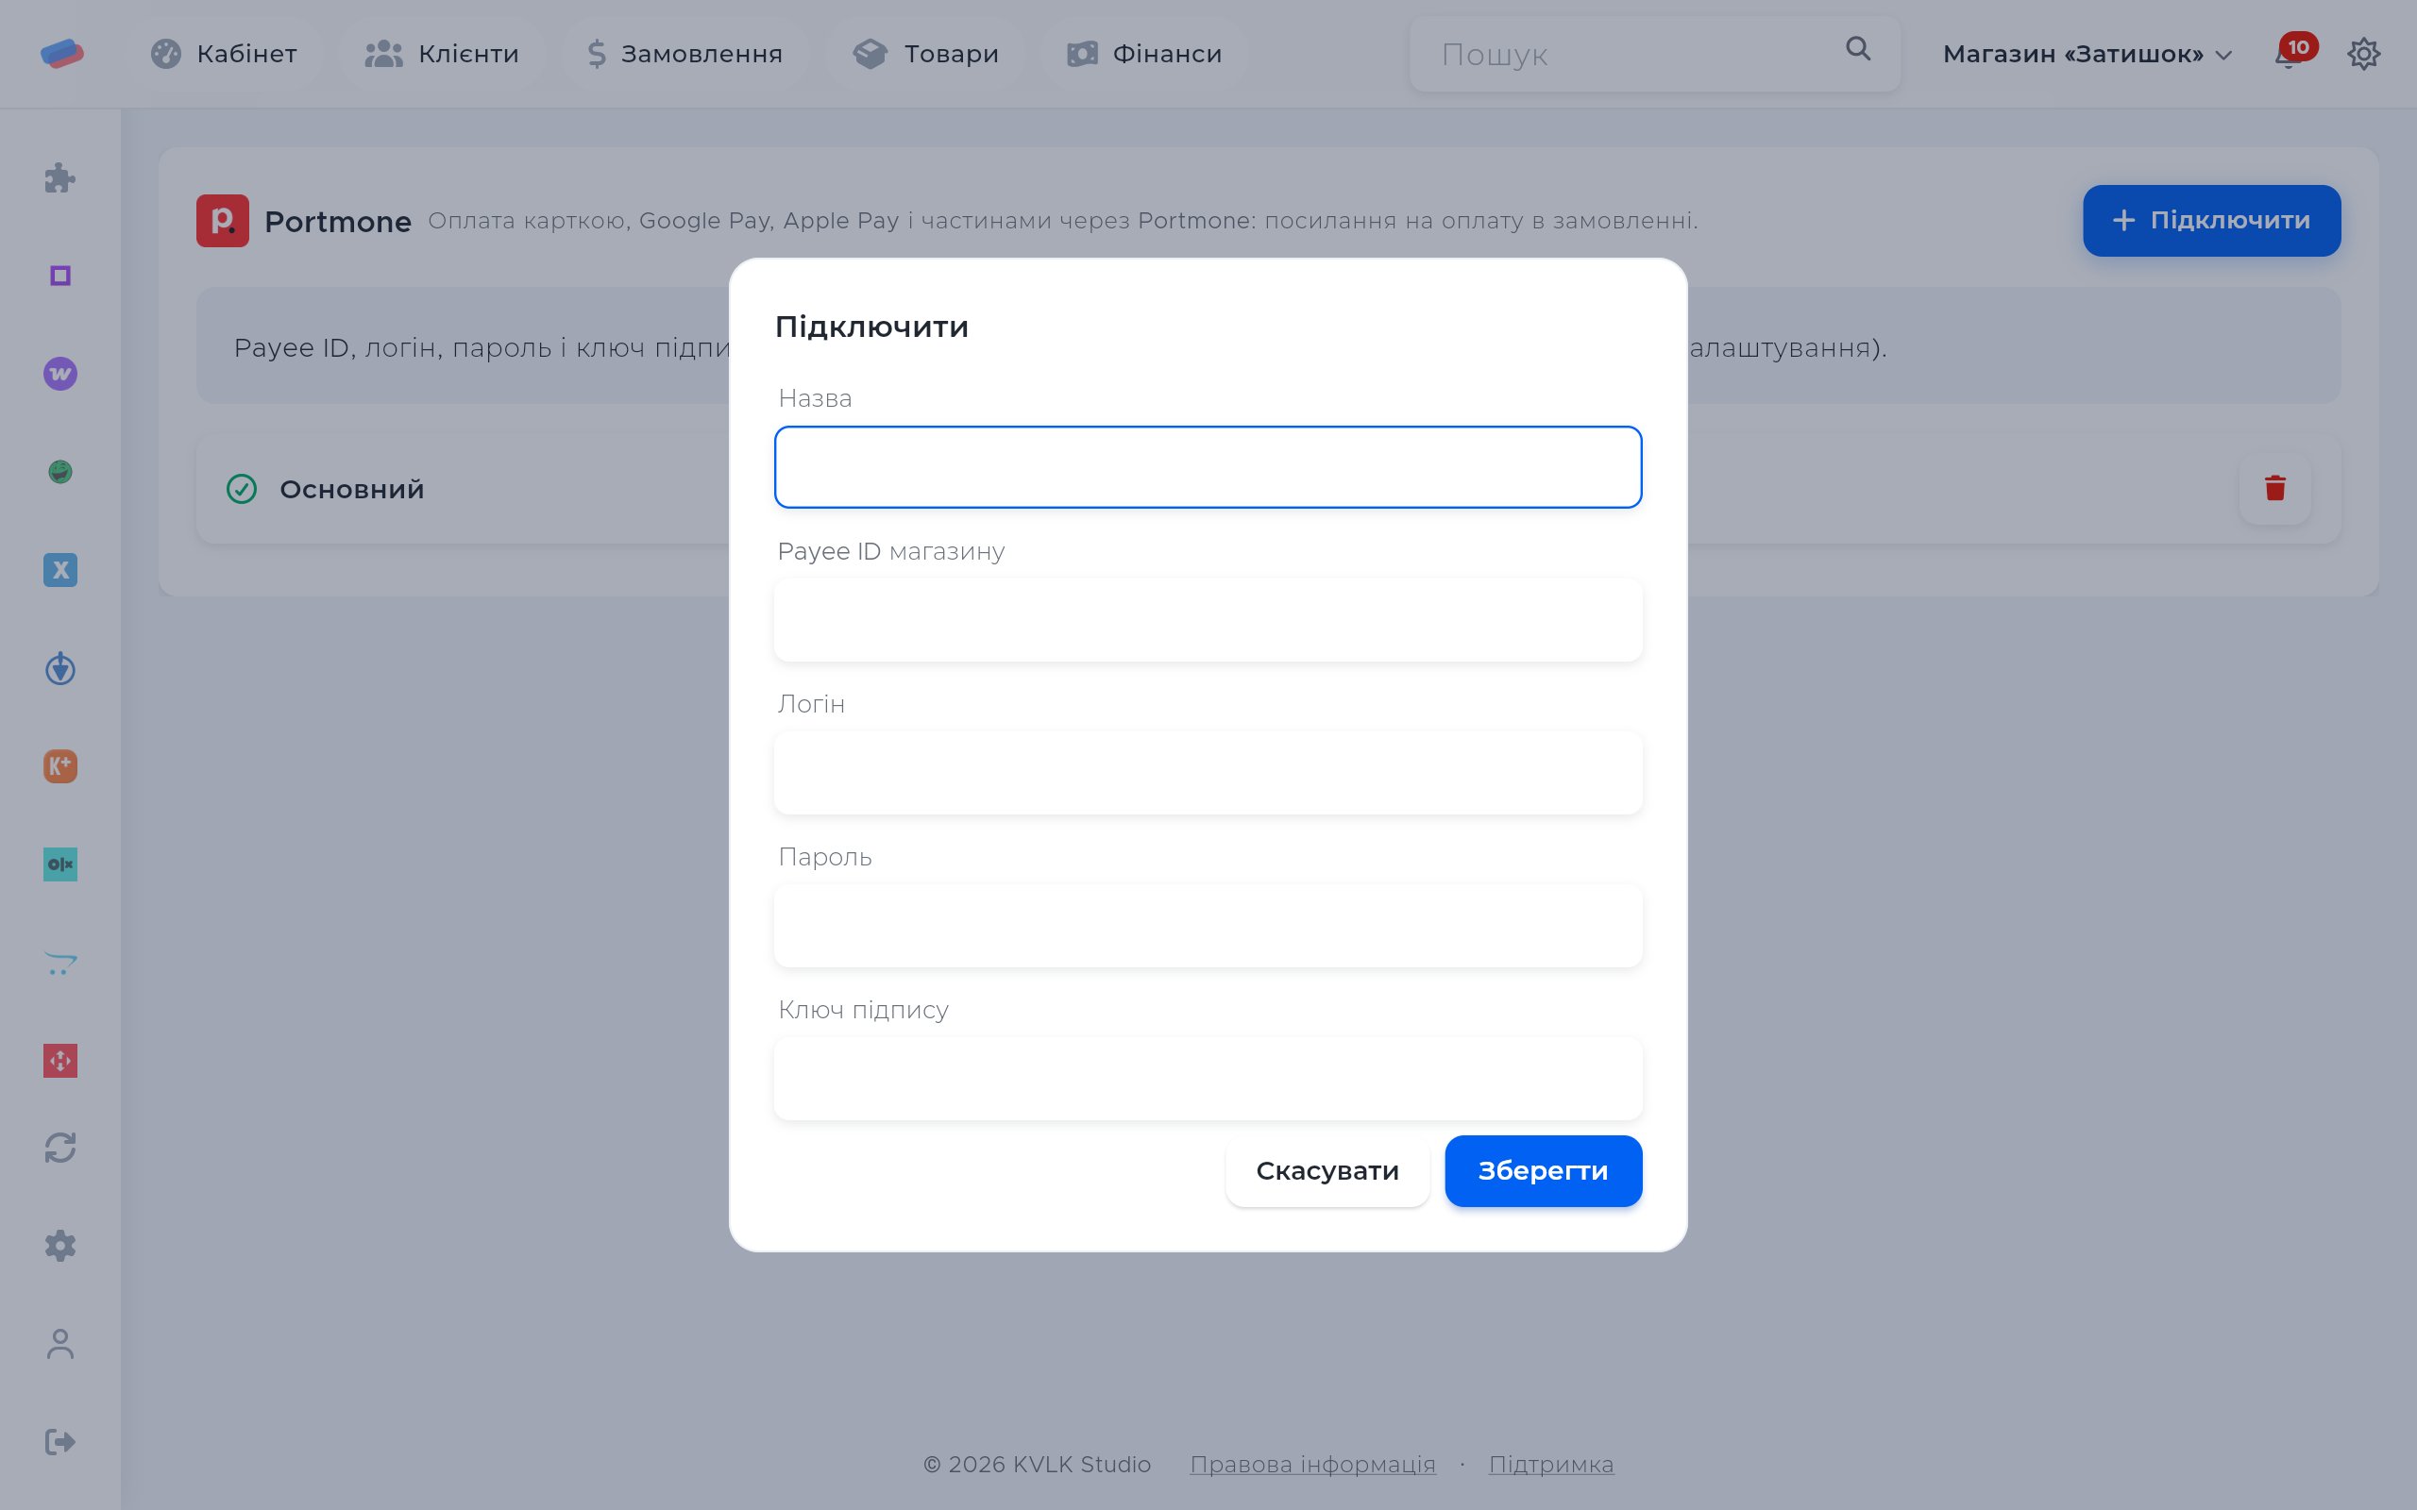Open the Замовлення menu
The height and width of the screenshot is (1510, 2417).
pos(685,54)
